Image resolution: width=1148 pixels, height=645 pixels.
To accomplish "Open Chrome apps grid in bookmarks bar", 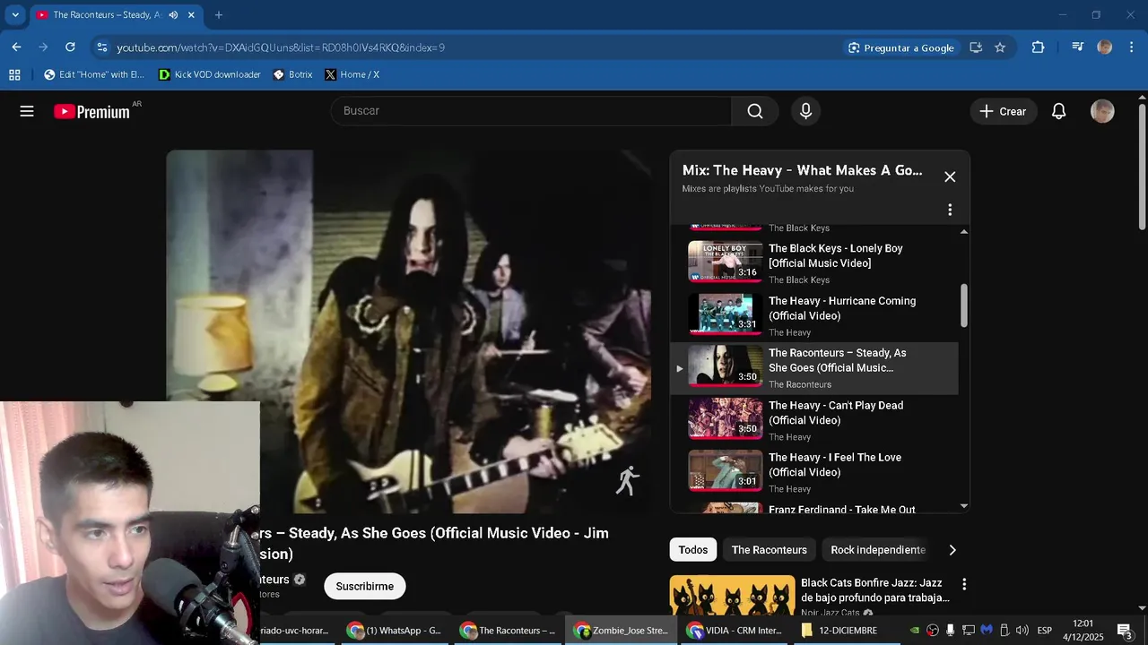I will [14, 74].
